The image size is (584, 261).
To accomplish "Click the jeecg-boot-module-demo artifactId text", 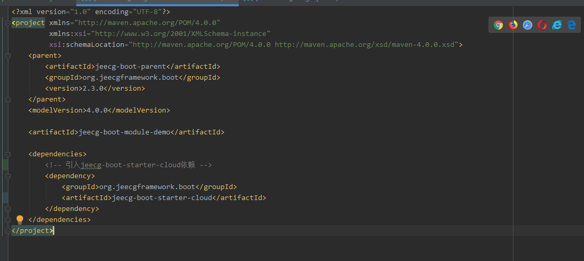I will pos(124,132).
